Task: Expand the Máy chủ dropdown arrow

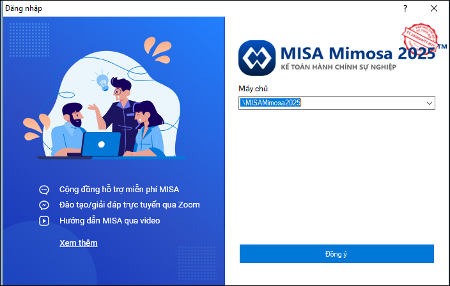Action: 430,103
